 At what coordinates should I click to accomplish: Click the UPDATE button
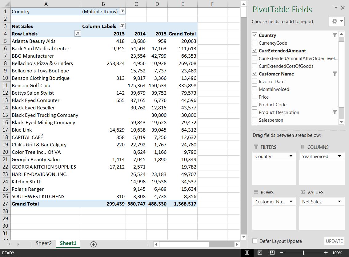[334, 241]
